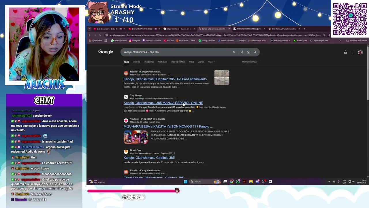This screenshot has width=369, height=208.
Task: Select the Todo results tab
Action: click(126, 62)
